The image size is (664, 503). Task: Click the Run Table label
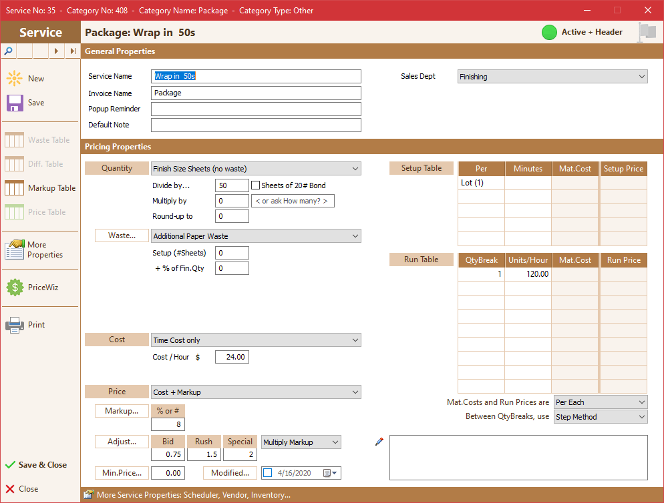[422, 260]
